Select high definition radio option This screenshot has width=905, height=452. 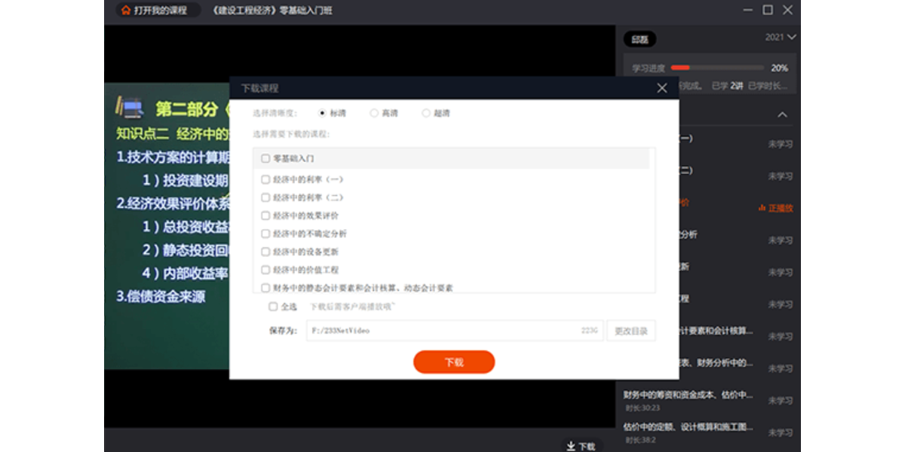point(374,113)
